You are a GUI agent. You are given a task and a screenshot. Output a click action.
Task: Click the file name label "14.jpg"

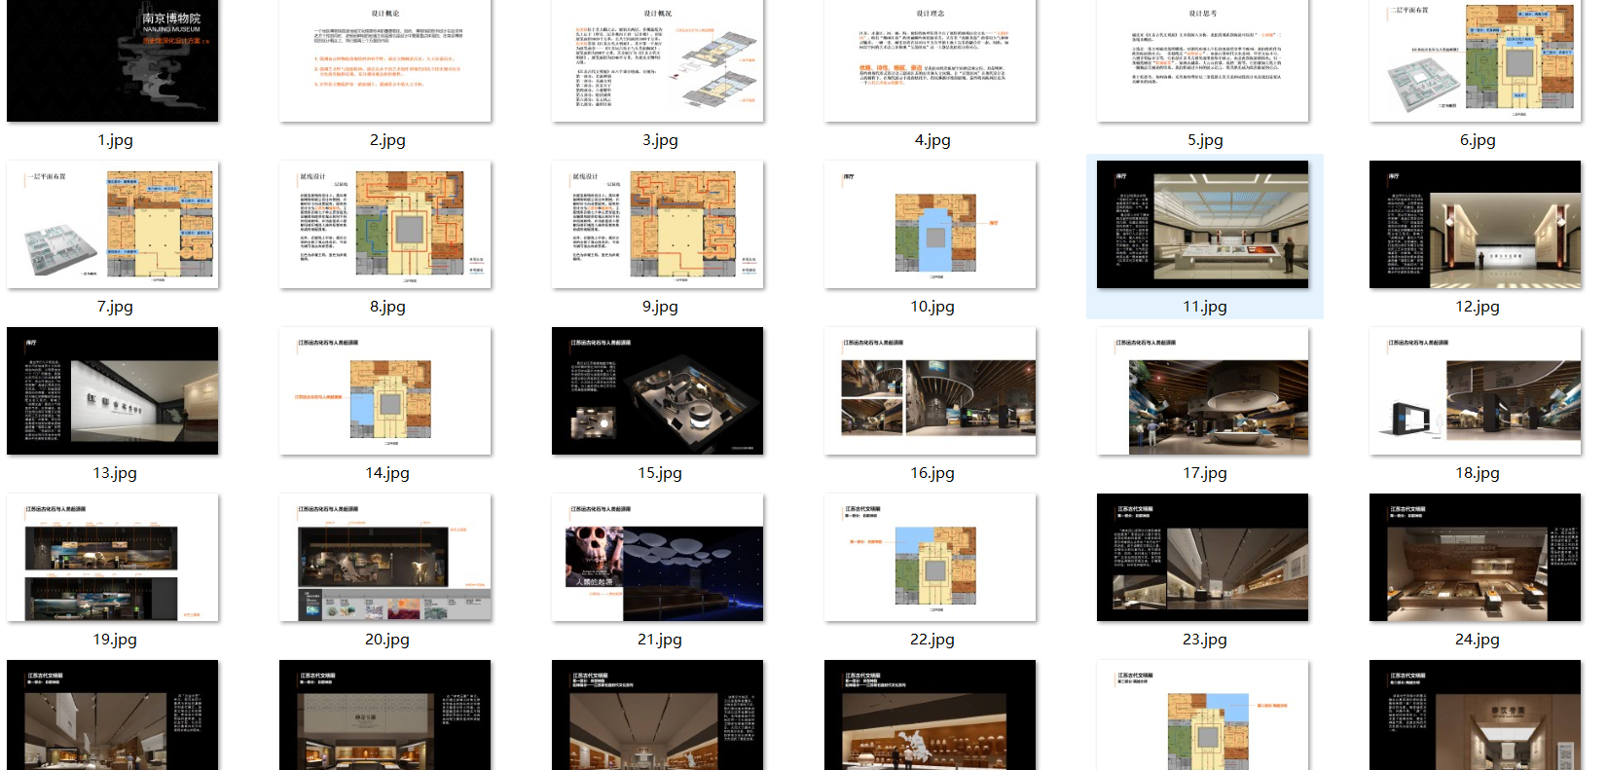click(387, 473)
